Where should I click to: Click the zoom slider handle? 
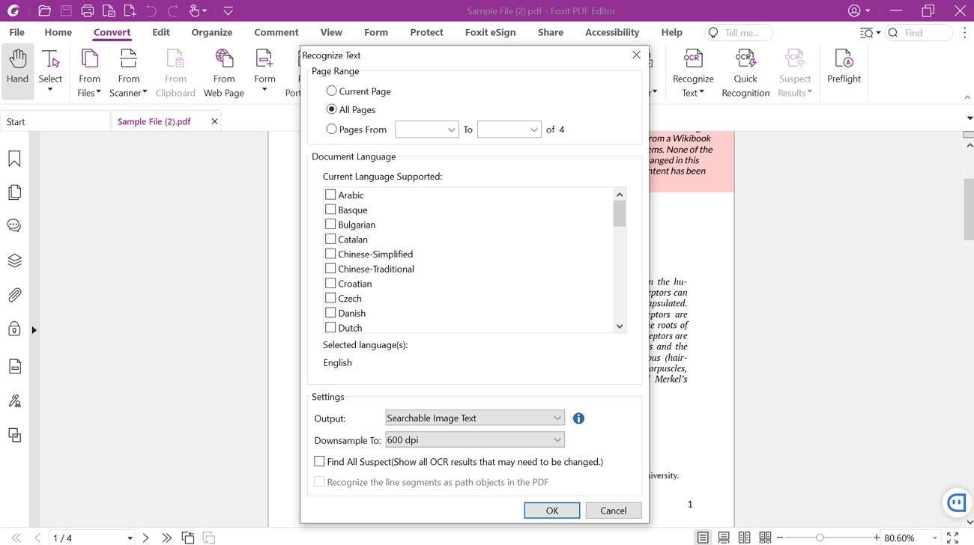(820, 538)
